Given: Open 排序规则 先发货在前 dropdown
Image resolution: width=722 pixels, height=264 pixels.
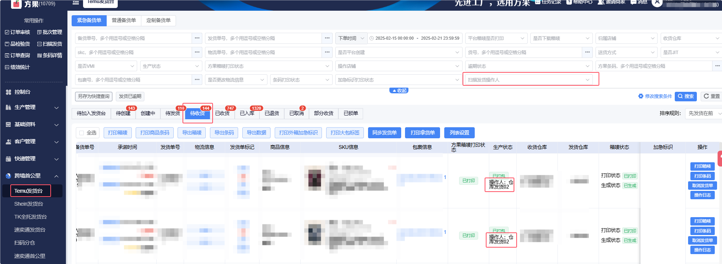Looking at the screenshot, I should pyautogui.click(x=703, y=114).
